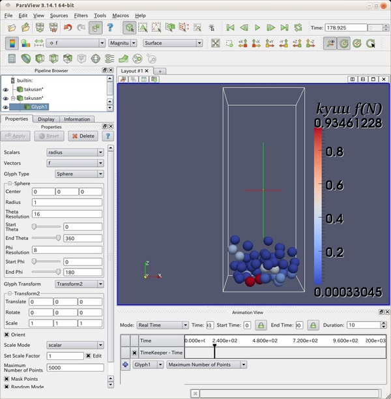Toggle the TimeKeeper - Time track checkbox

(135, 353)
